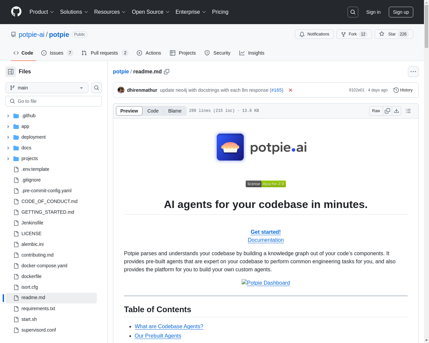
Task: Open the dockerfile file
Action: coord(32,276)
